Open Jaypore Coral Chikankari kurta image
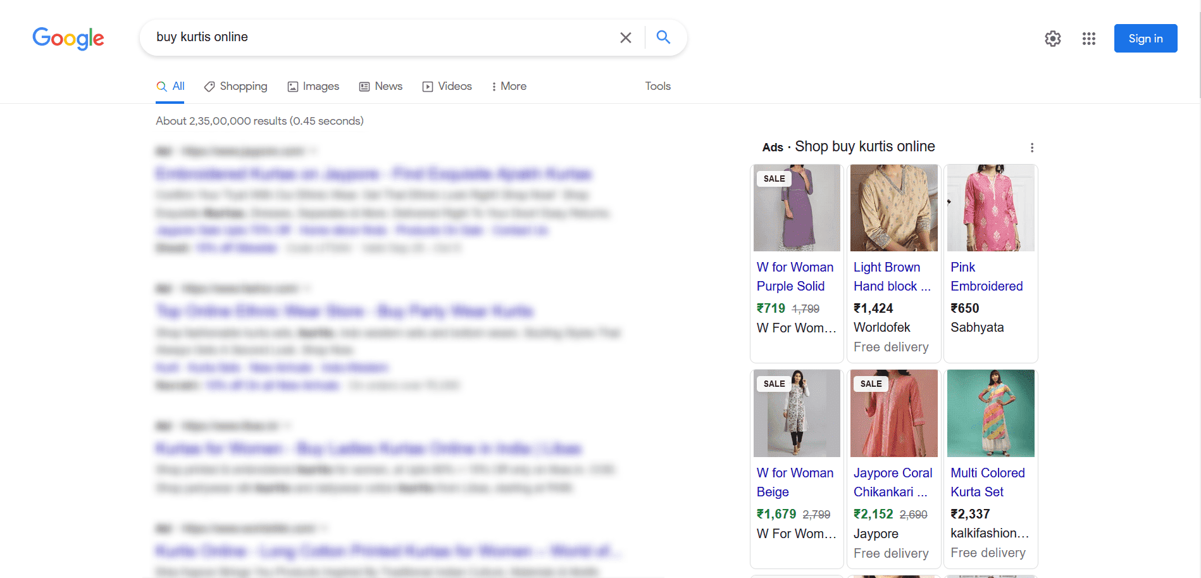The height and width of the screenshot is (578, 1201). (x=893, y=413)
